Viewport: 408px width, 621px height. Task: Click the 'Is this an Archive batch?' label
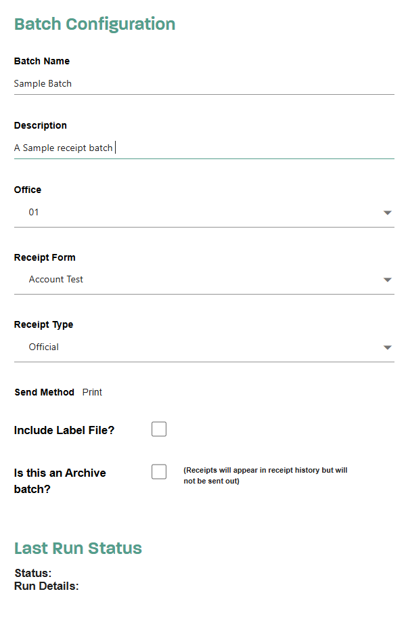click(x=60, y=481)
